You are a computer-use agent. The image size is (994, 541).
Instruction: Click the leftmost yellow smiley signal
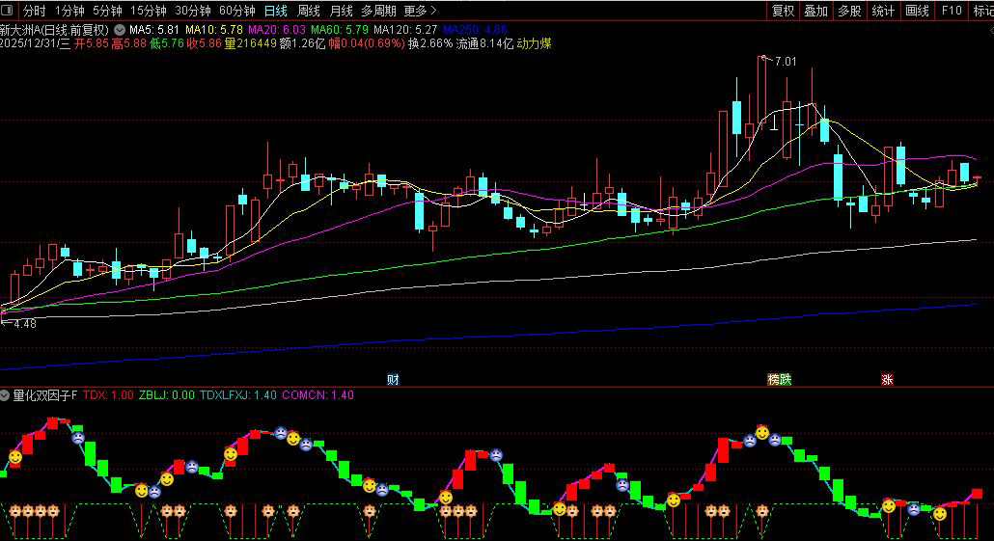click(x=15, y=456)
